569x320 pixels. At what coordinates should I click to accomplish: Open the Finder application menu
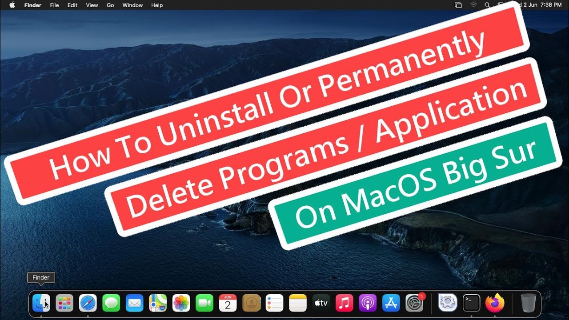point(32,5)
